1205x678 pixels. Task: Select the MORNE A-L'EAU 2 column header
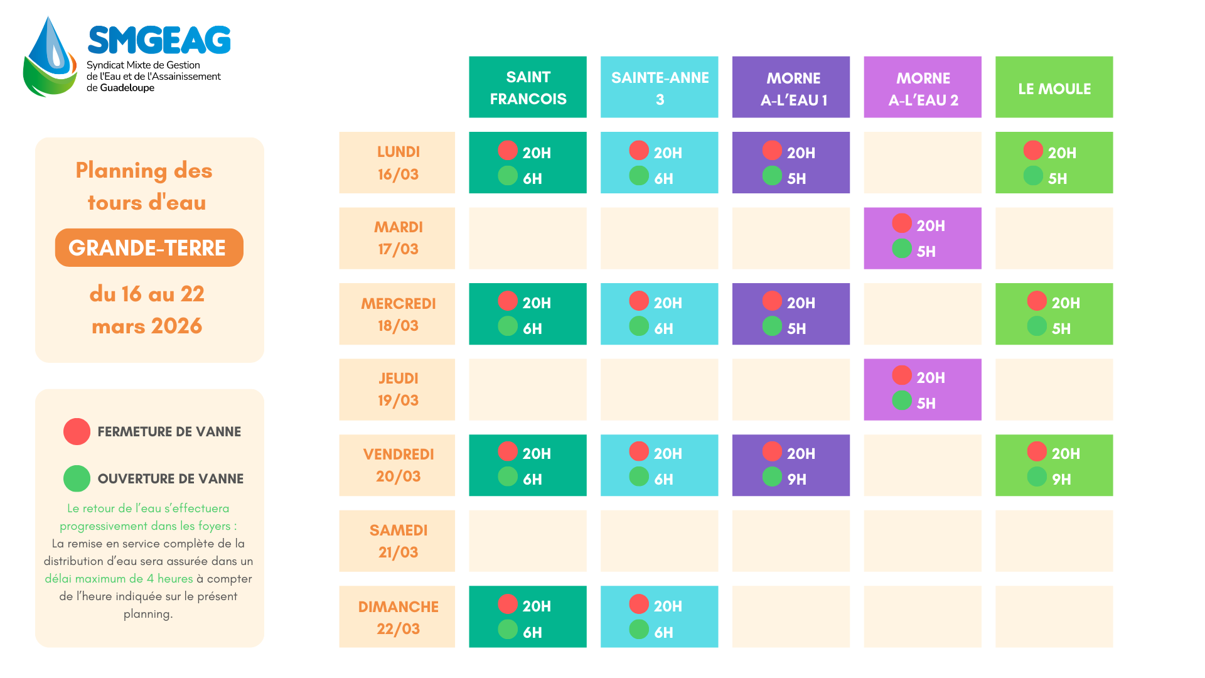[923, 87]
